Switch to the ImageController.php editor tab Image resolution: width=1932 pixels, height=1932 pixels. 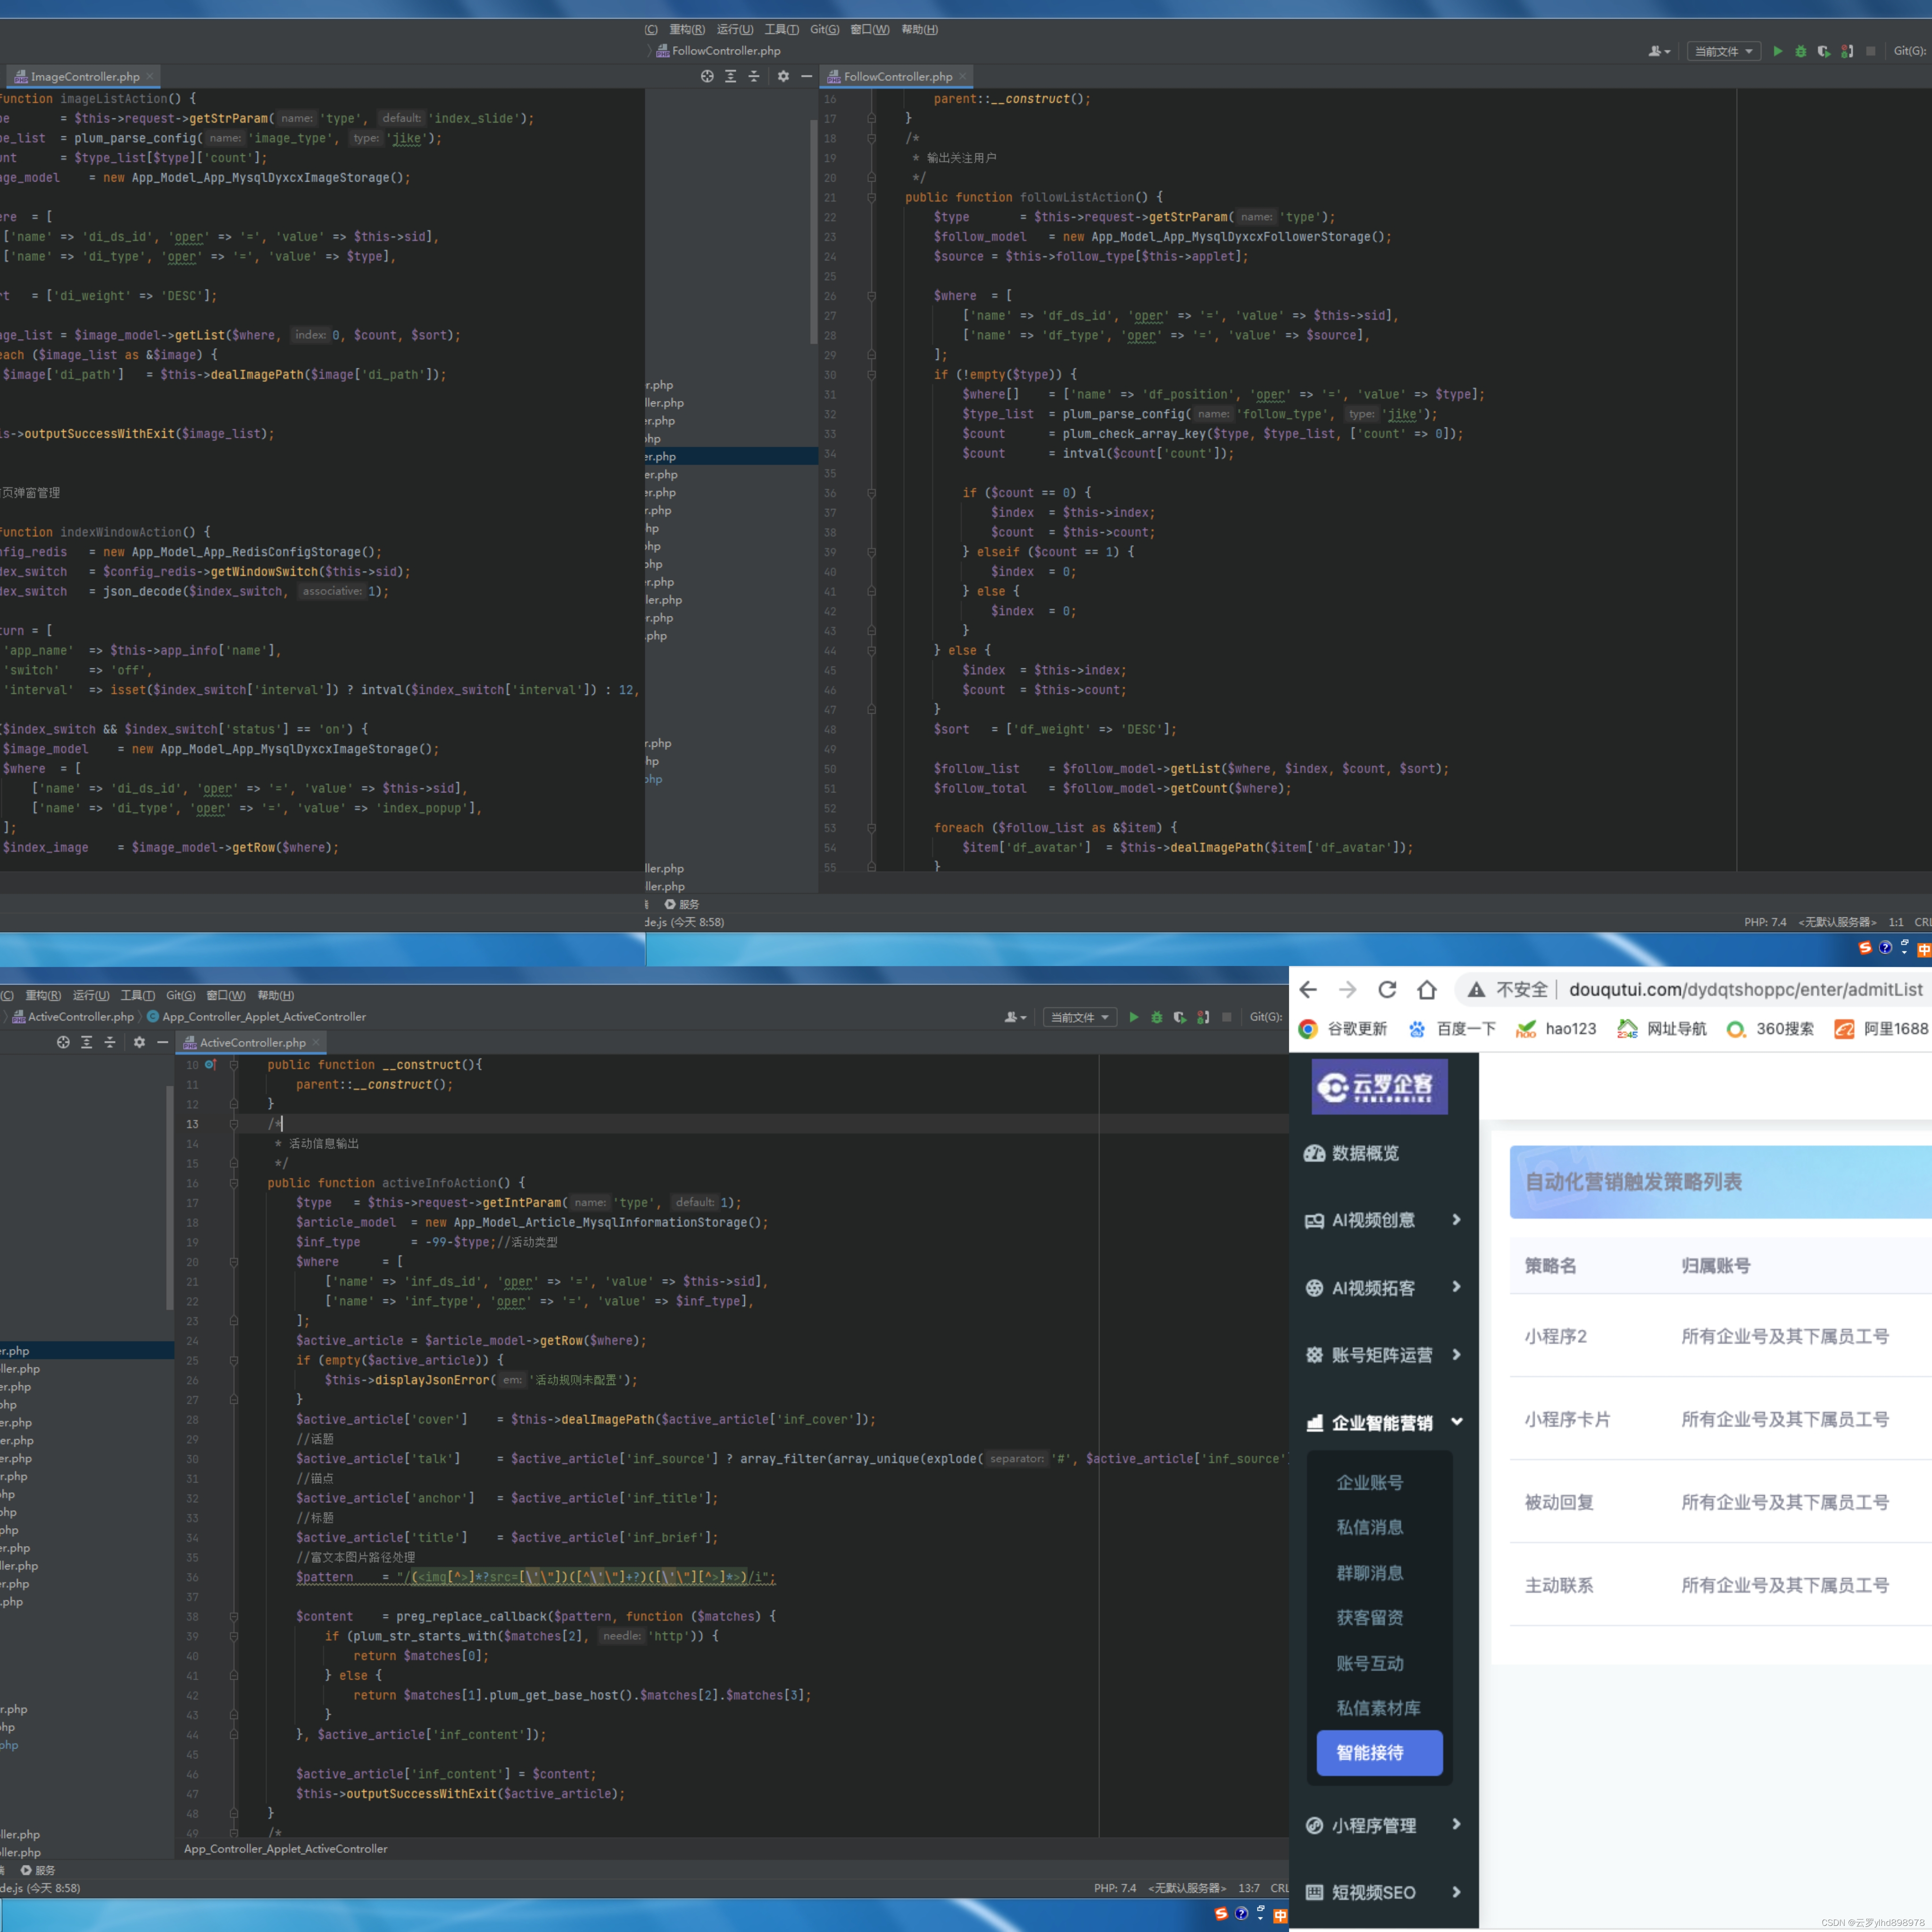(85, 76)
